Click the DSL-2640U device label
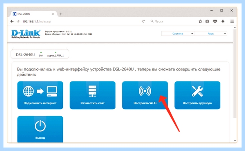 (25, 55)
